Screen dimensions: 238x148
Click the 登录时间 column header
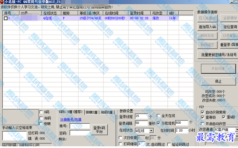coord(140,13)
